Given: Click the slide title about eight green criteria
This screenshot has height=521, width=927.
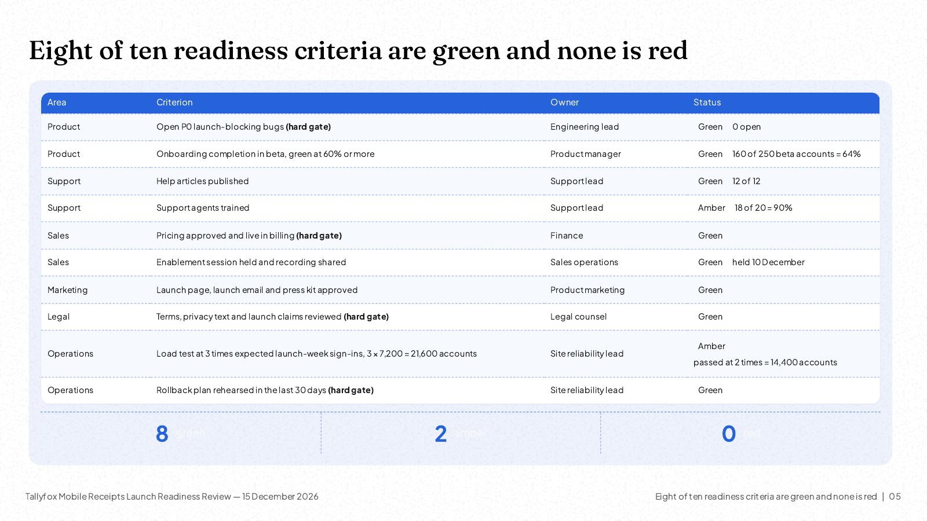Looking at the screenshot, I should (358, 50).
